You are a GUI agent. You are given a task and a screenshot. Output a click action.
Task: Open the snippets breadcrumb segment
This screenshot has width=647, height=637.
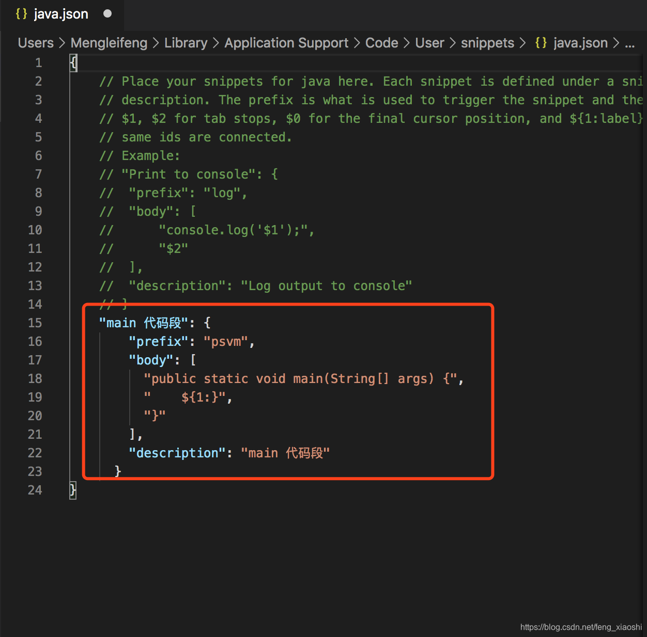coord(488,43)
